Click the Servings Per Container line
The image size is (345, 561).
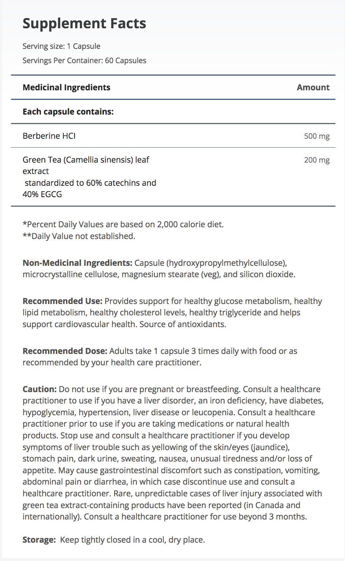point(84,61)
